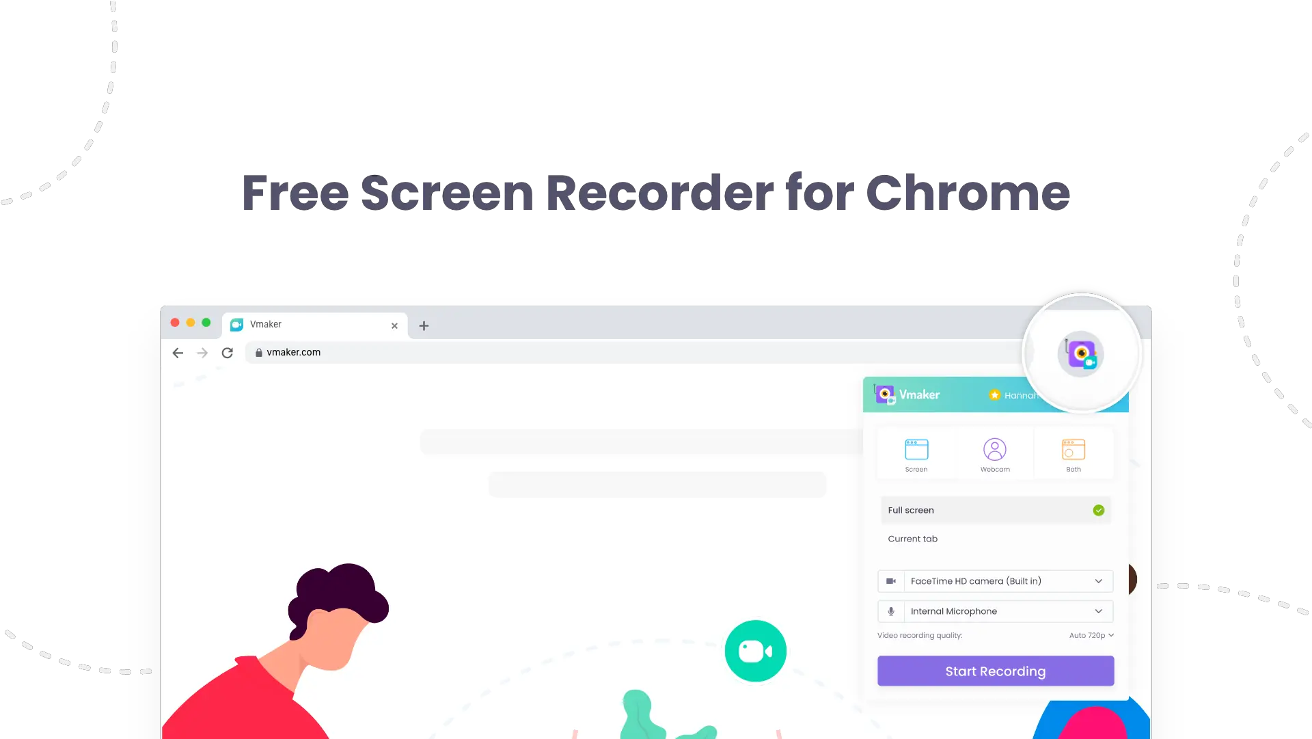Click the reload page button

(227, 352)
